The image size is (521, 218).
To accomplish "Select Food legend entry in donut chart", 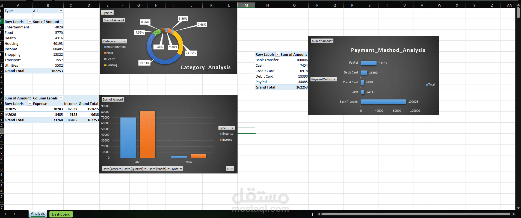I will pos(108,53).
